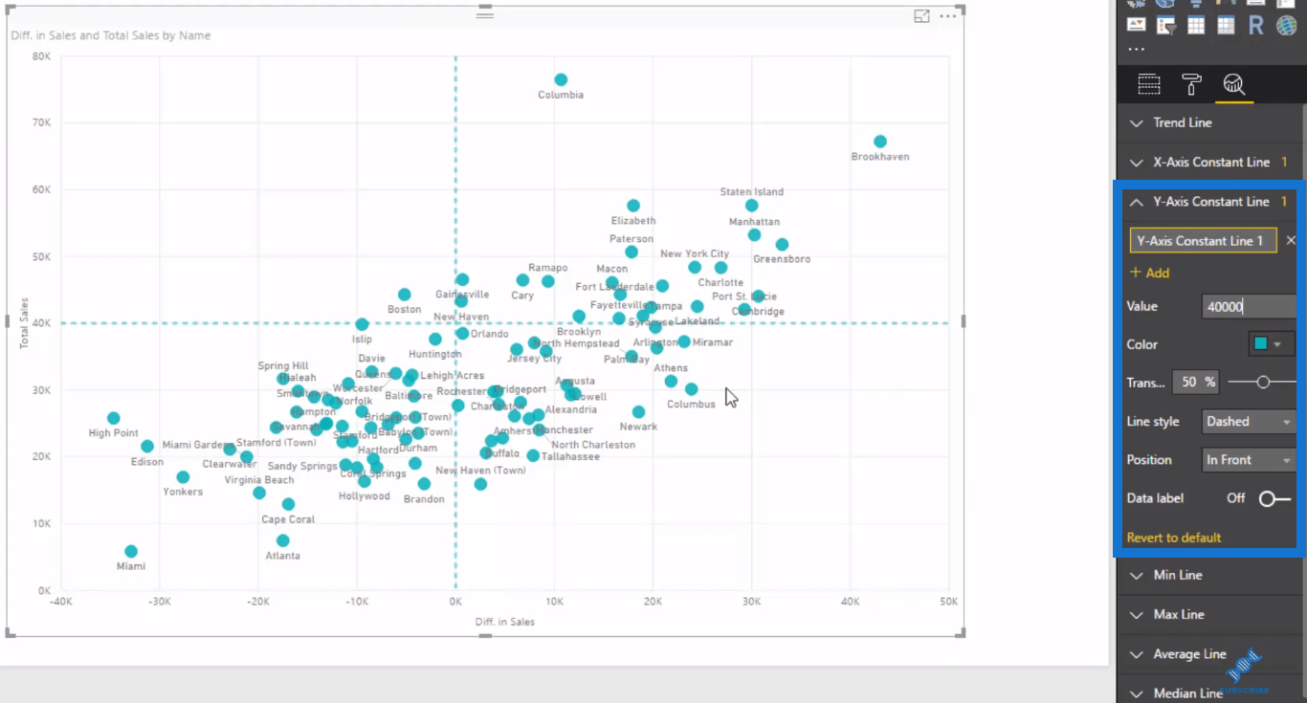Viewport: 1307px width, 703px height.
Task: Click the 'Tallahassee' data label
Action: 570,456
